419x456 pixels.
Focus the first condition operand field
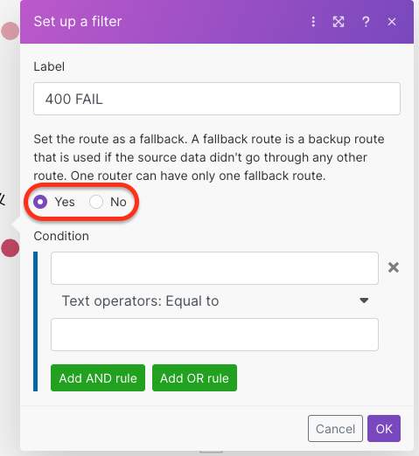pos(214,268)
